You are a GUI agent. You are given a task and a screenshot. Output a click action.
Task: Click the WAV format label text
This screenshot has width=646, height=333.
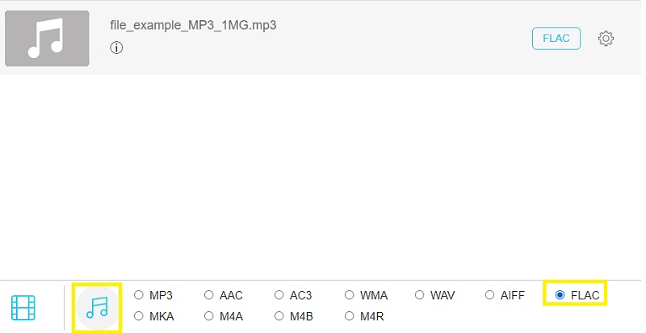(x=443, y=295)
